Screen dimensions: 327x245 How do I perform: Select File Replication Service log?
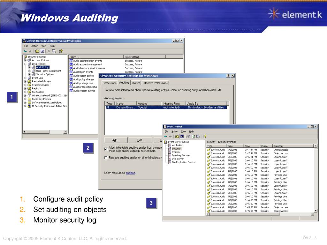pos(184,162)
